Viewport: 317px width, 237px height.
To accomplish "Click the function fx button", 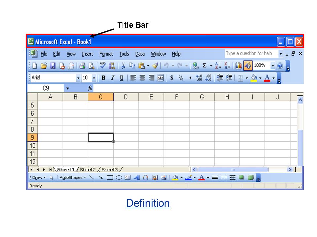I will 90,88.
